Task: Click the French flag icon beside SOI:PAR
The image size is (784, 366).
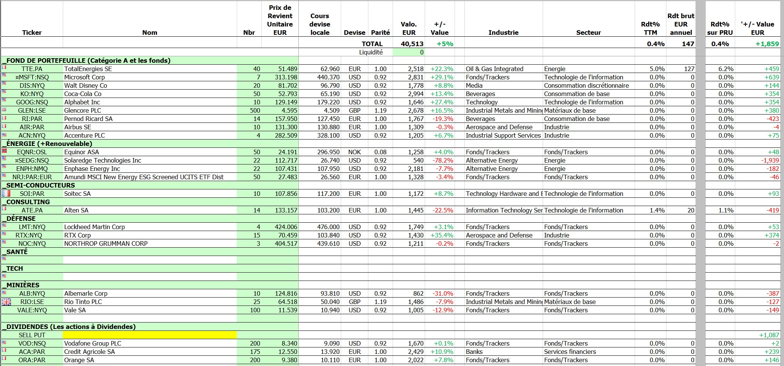Action: [6, 194]
